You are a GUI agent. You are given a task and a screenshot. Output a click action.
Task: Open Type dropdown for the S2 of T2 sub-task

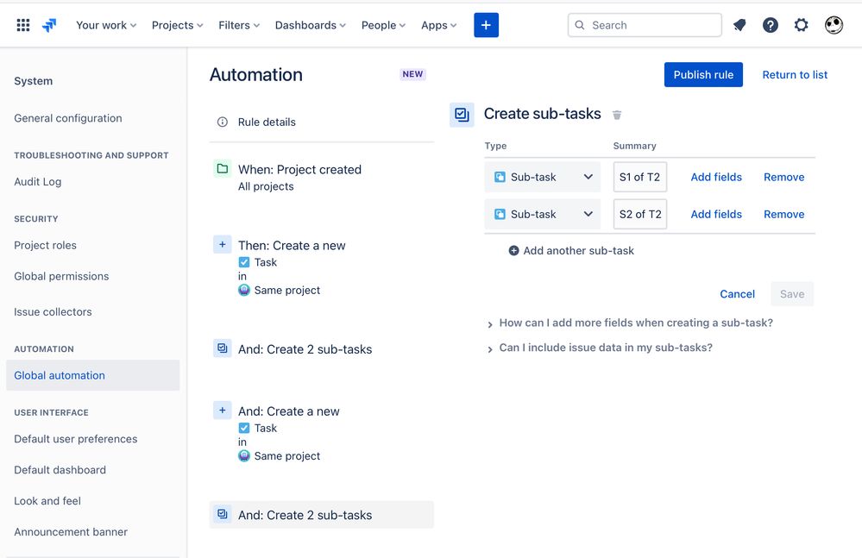543,214
